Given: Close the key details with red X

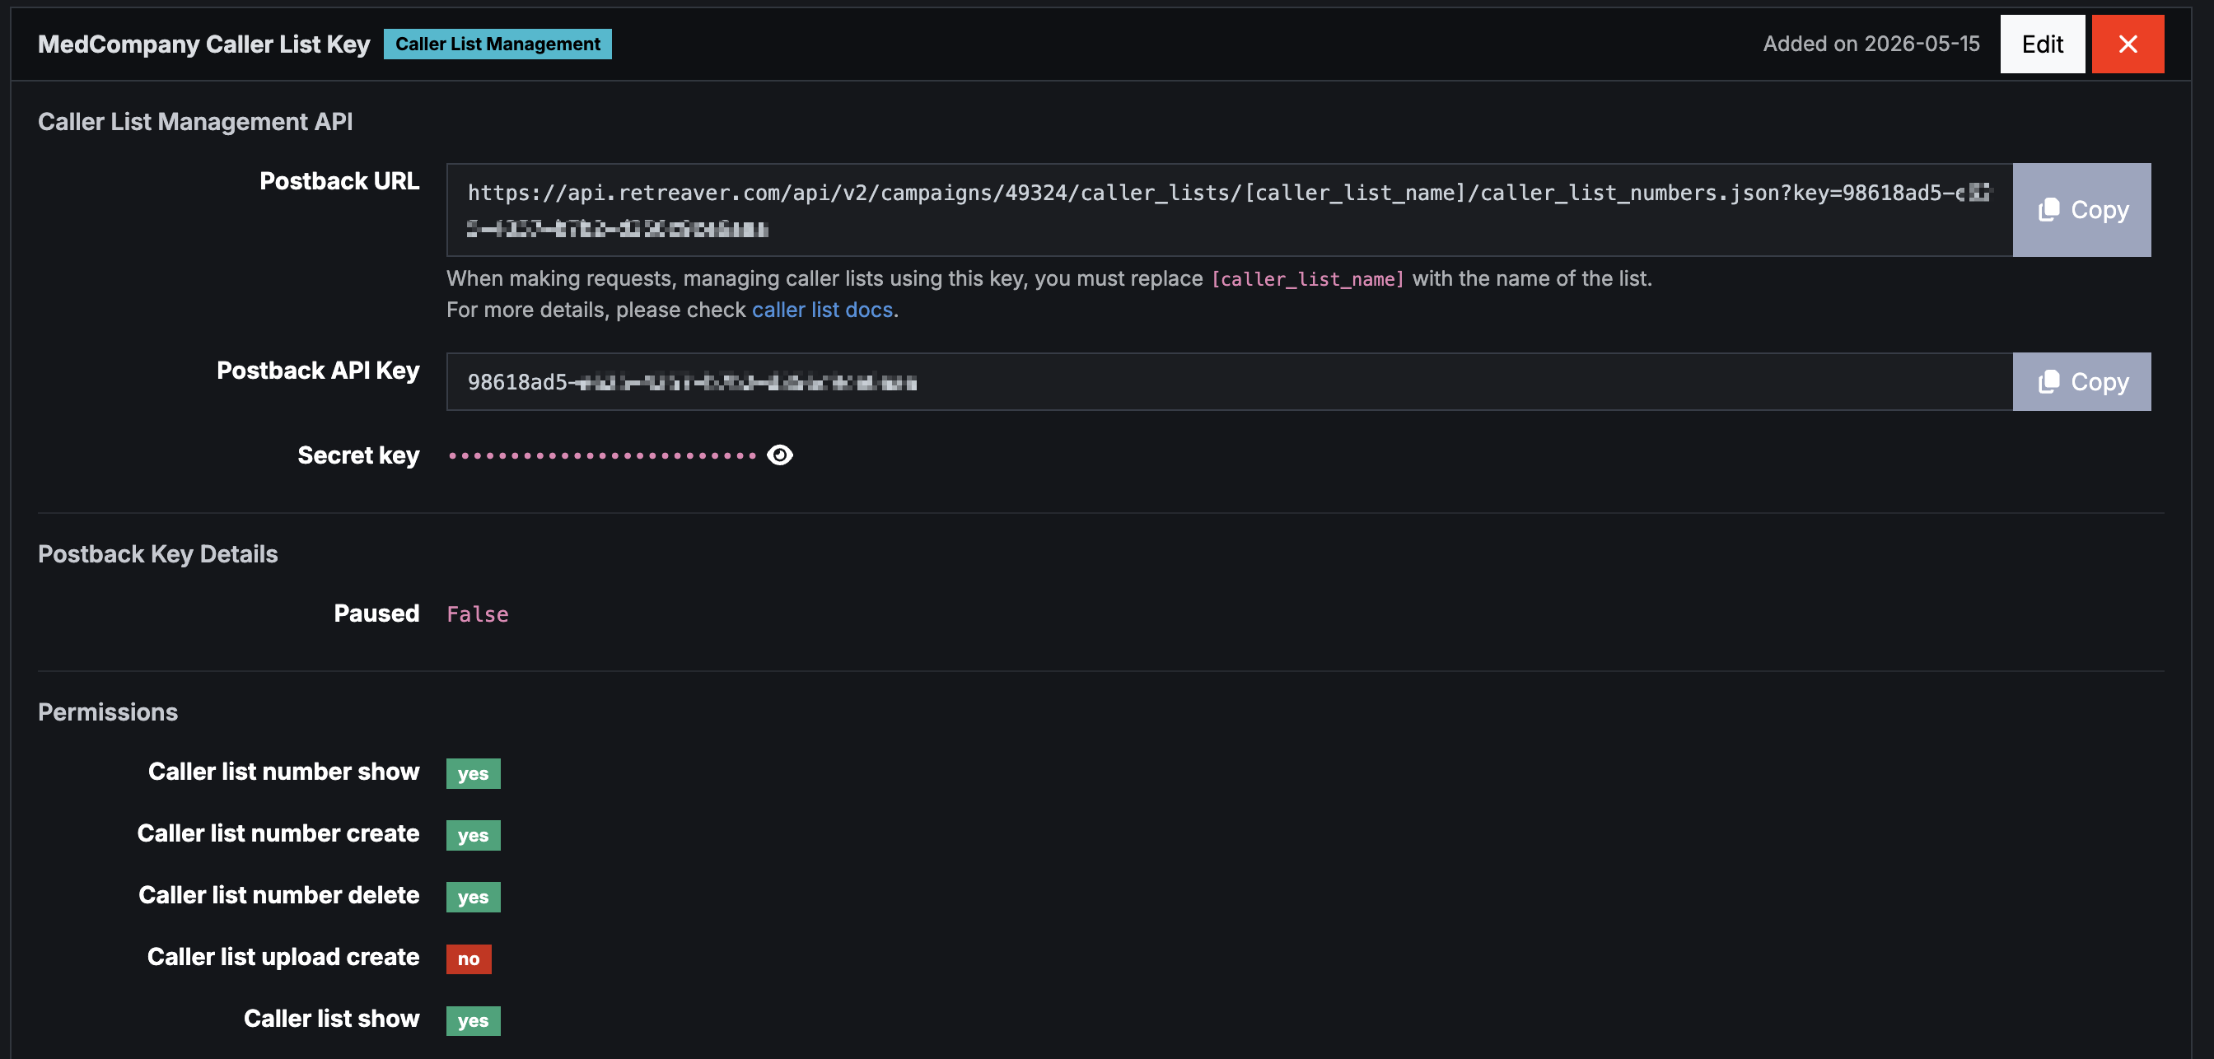Looking at the screenshot, I should pos(2128,44).
